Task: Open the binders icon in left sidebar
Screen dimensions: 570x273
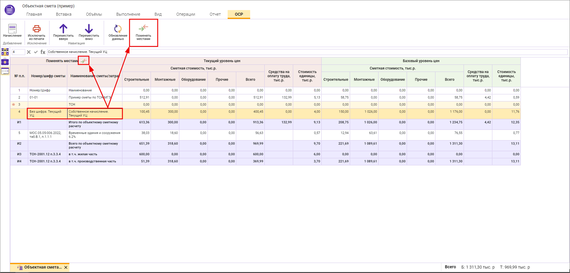Action: tap(5, 52)
